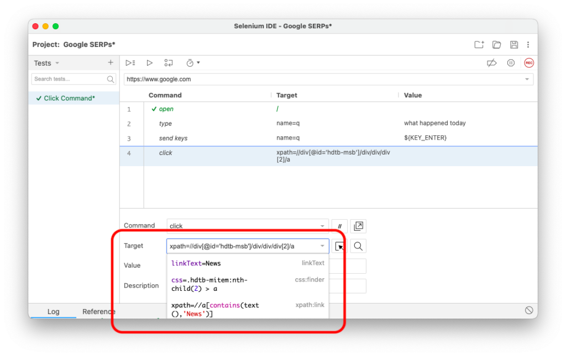Open an existing project folder icon

tap(497, 44)
